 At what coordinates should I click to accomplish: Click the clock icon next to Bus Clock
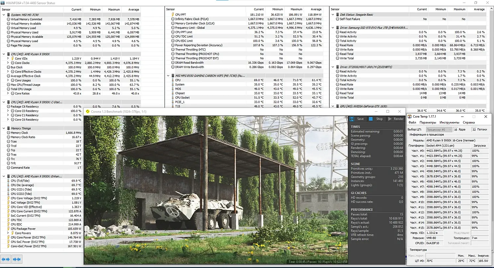(8, 67)
